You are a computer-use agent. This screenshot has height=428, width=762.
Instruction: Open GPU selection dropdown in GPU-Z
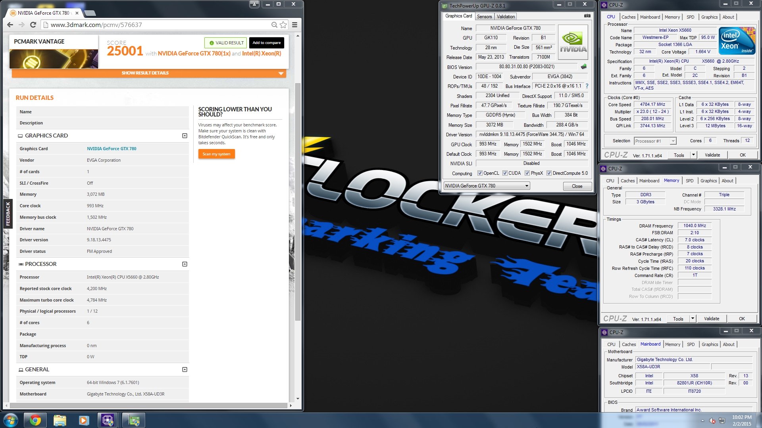(x=487, y=186)
